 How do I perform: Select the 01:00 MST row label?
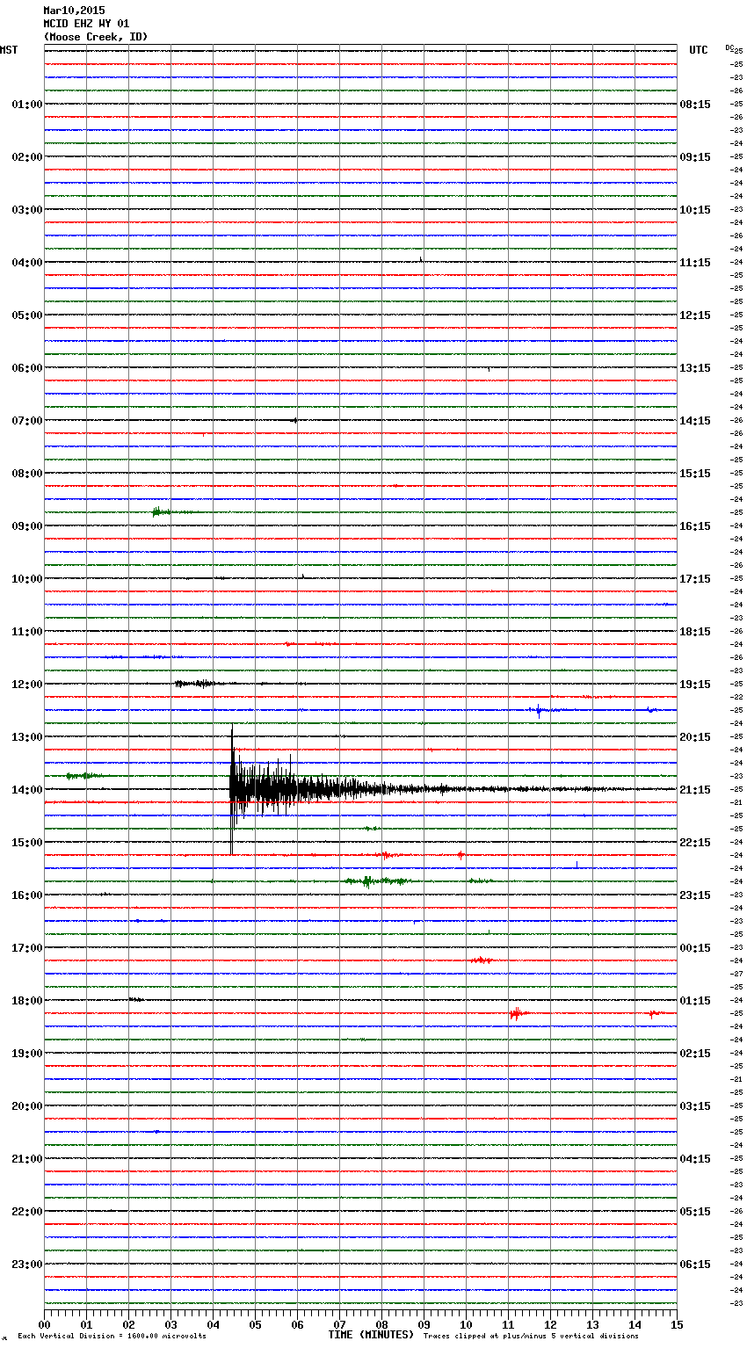26,105
